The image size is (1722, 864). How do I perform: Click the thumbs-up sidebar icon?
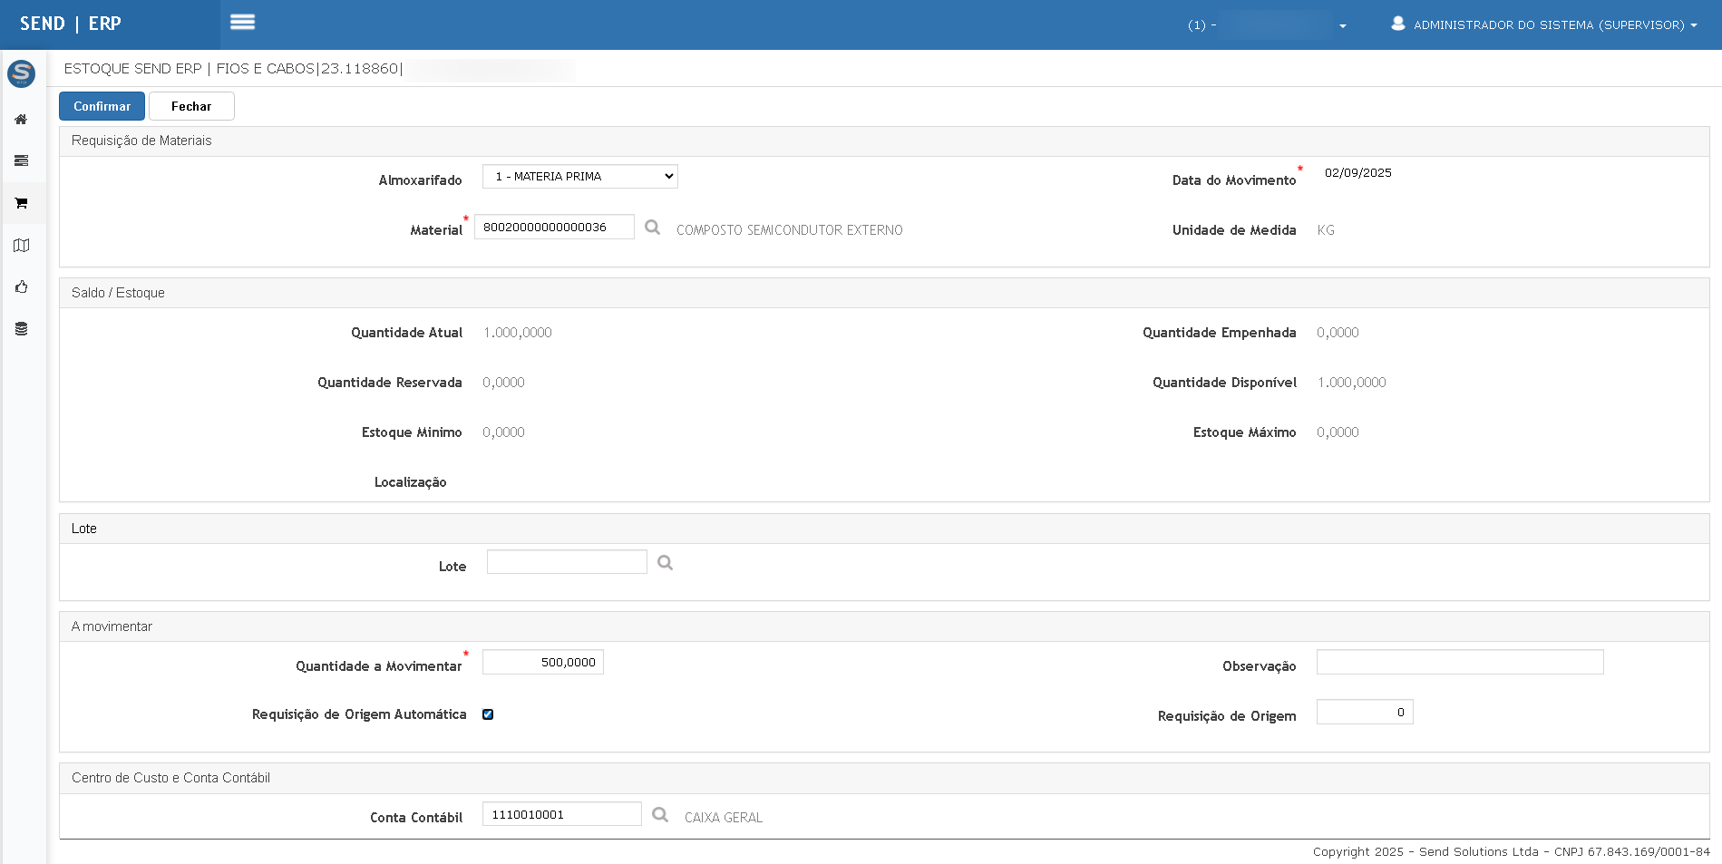tap(21, 287)
